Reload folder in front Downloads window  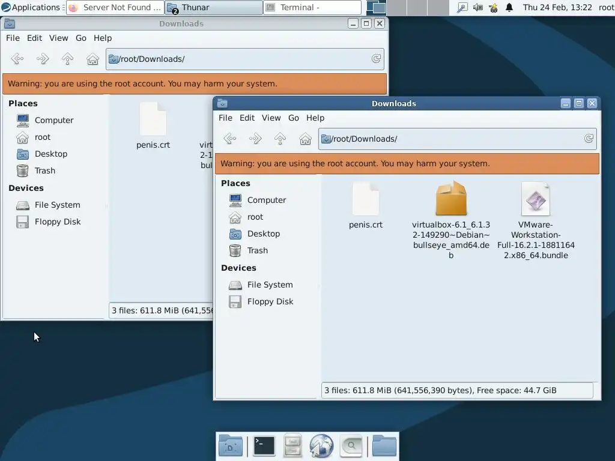(589, 139)
